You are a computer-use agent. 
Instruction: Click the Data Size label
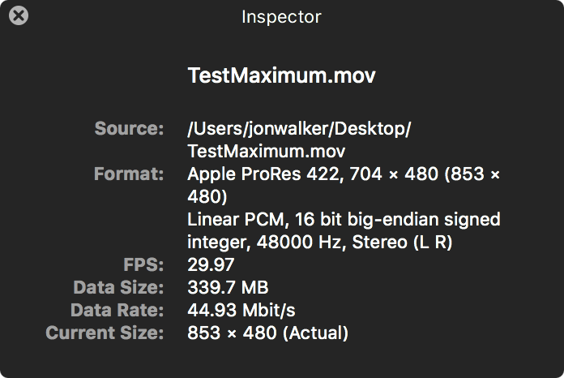click(x=117, y=287)
